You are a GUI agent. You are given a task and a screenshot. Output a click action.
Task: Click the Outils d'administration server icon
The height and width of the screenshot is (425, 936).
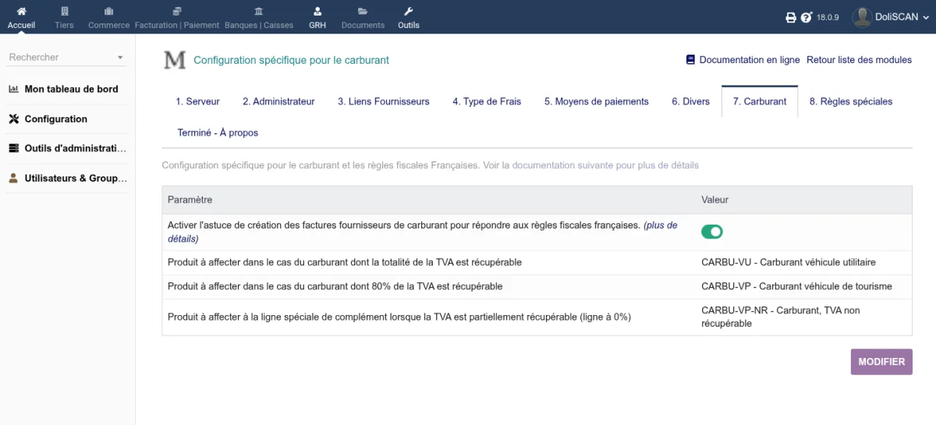(x=13, y=148)
